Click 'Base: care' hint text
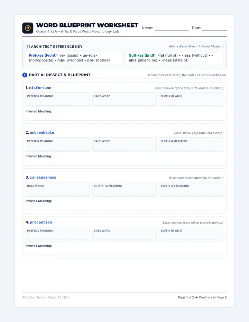 click(x=196, y=178)
